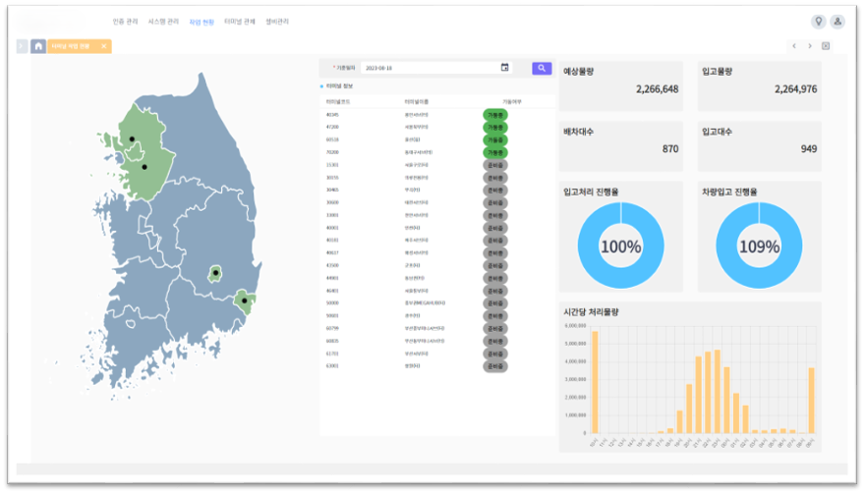
Task: Open the 시스템 관리 menu
Action: (x=163, y=22)
